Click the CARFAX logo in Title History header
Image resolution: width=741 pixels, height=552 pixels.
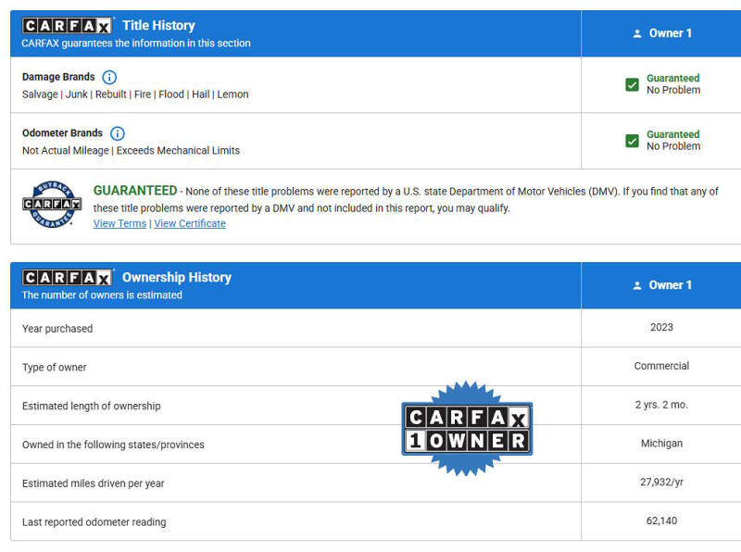coord(67,26)
